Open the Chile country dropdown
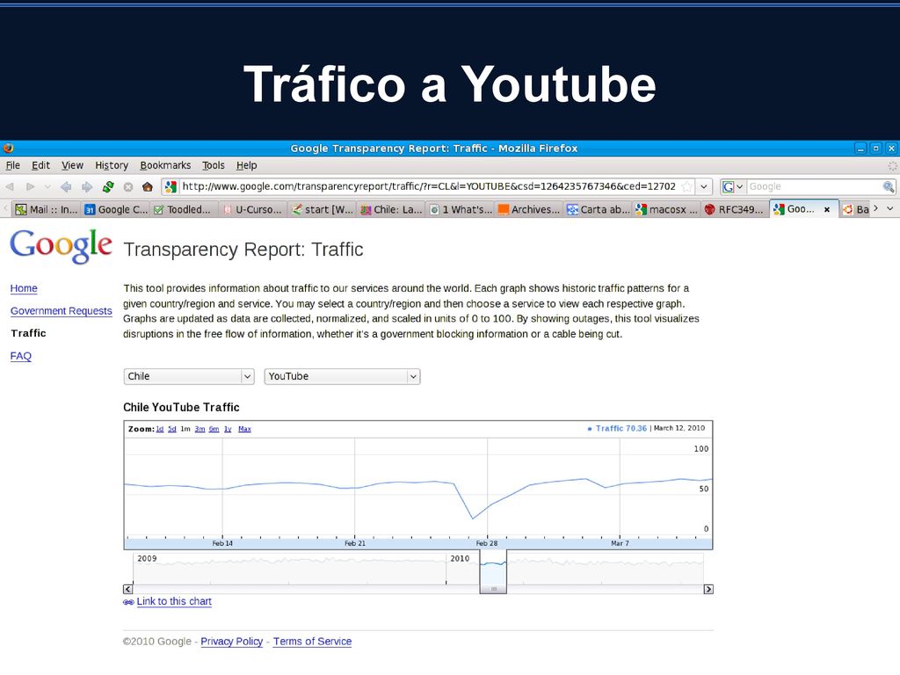 click(x=188, y=376)
